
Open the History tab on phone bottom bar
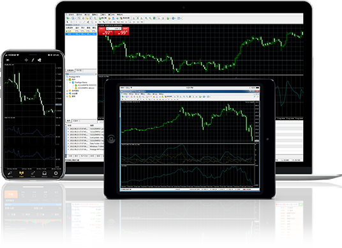45,174
